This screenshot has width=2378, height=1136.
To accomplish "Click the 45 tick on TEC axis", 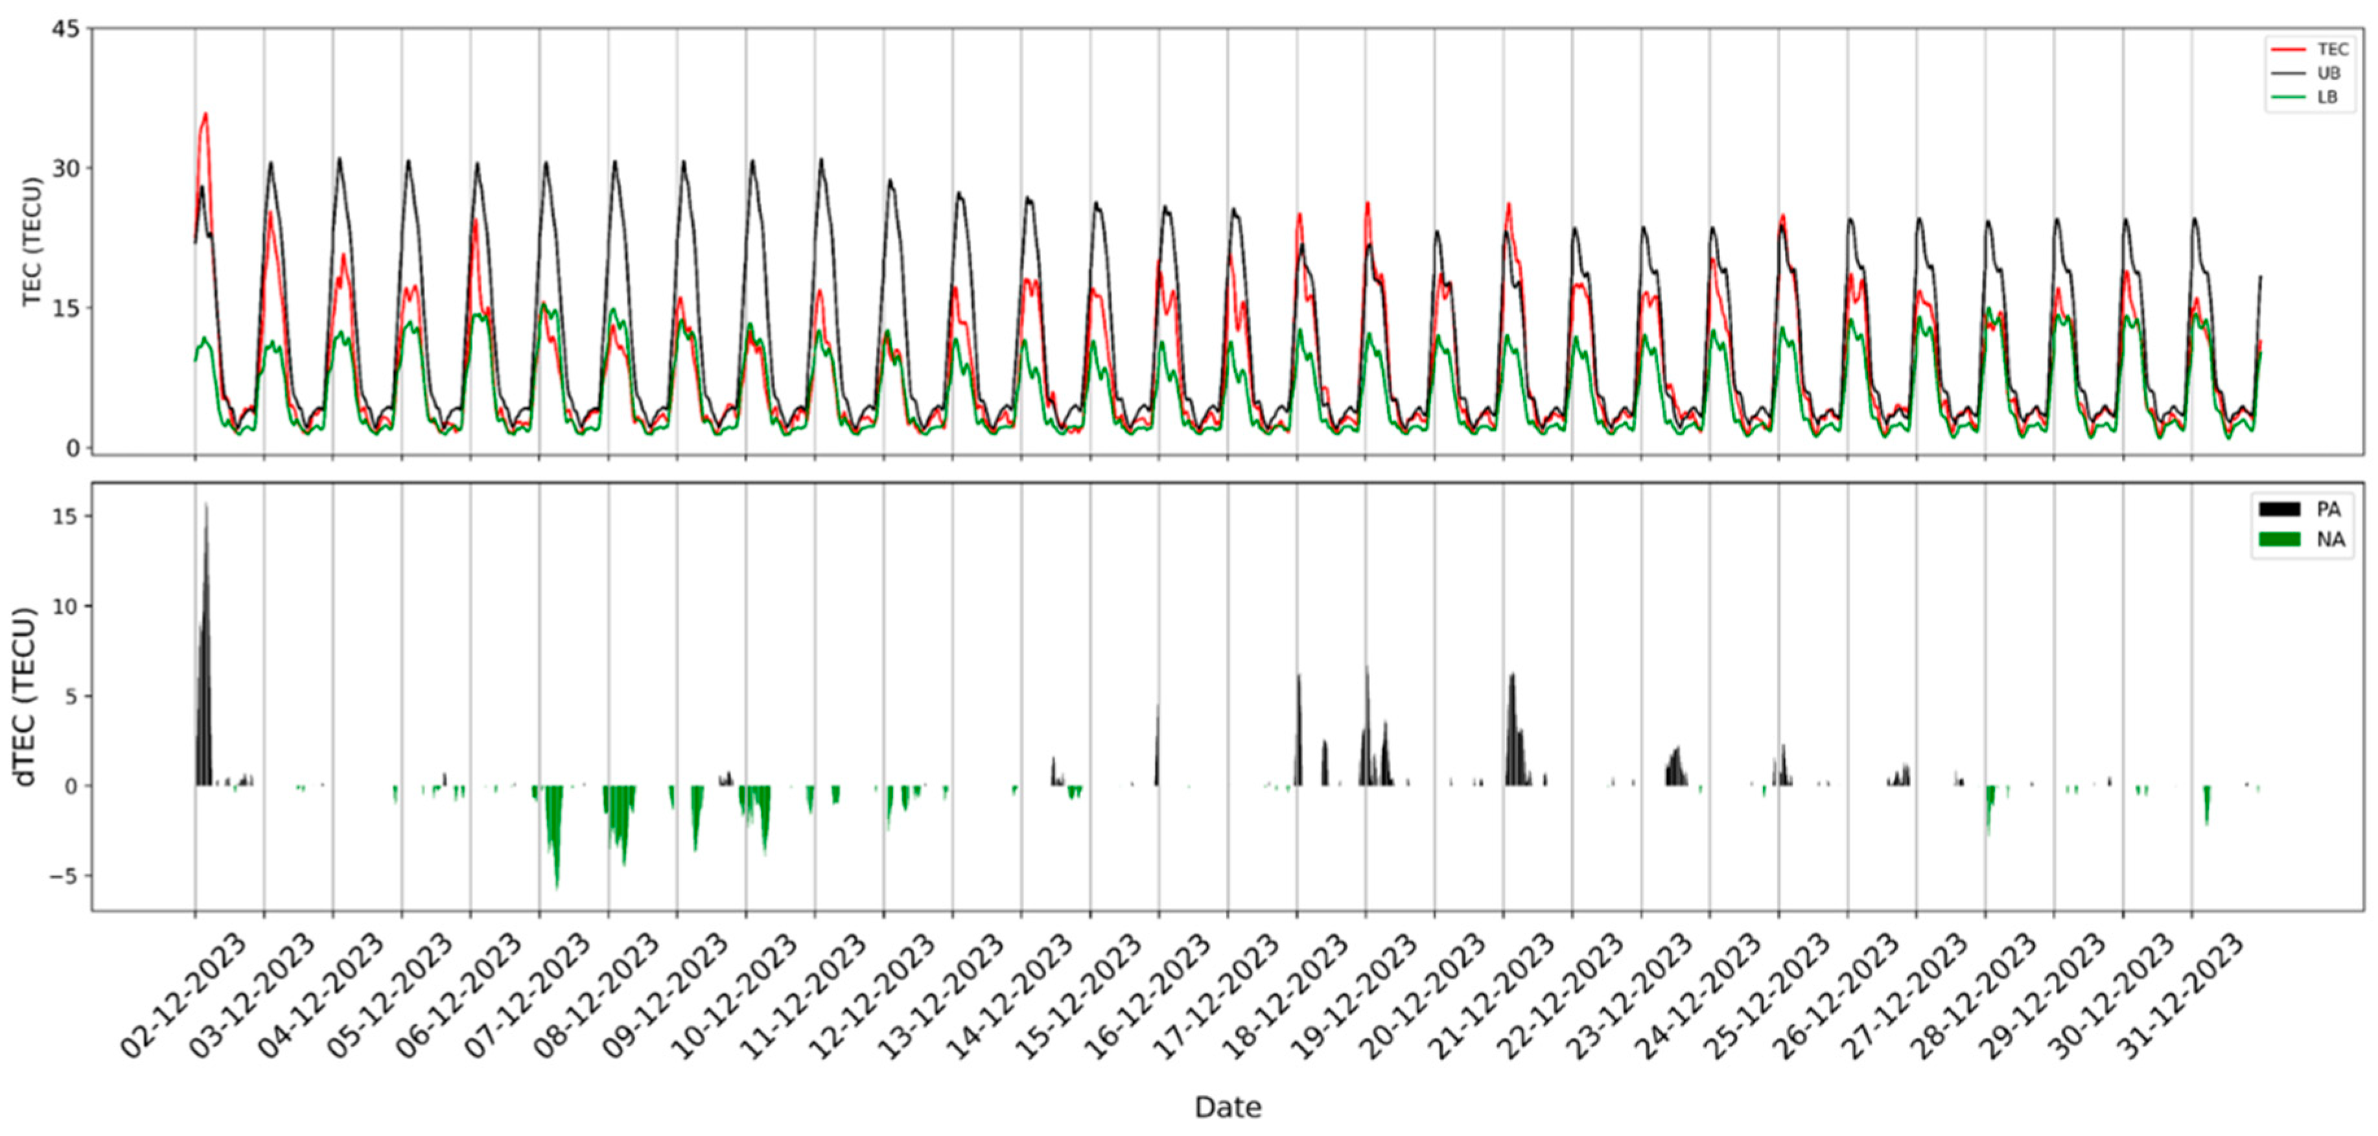I will coord(67,30).
